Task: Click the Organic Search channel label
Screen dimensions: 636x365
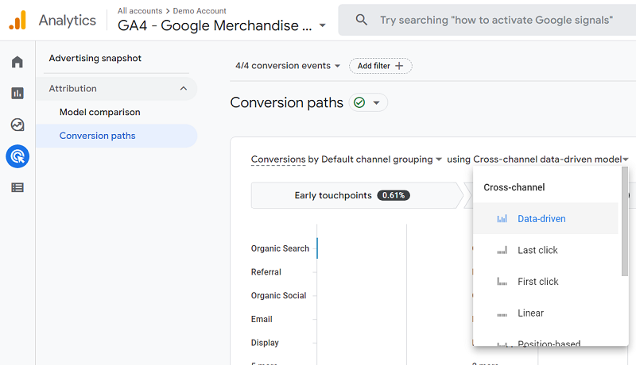Action: (x=280, y=248)
